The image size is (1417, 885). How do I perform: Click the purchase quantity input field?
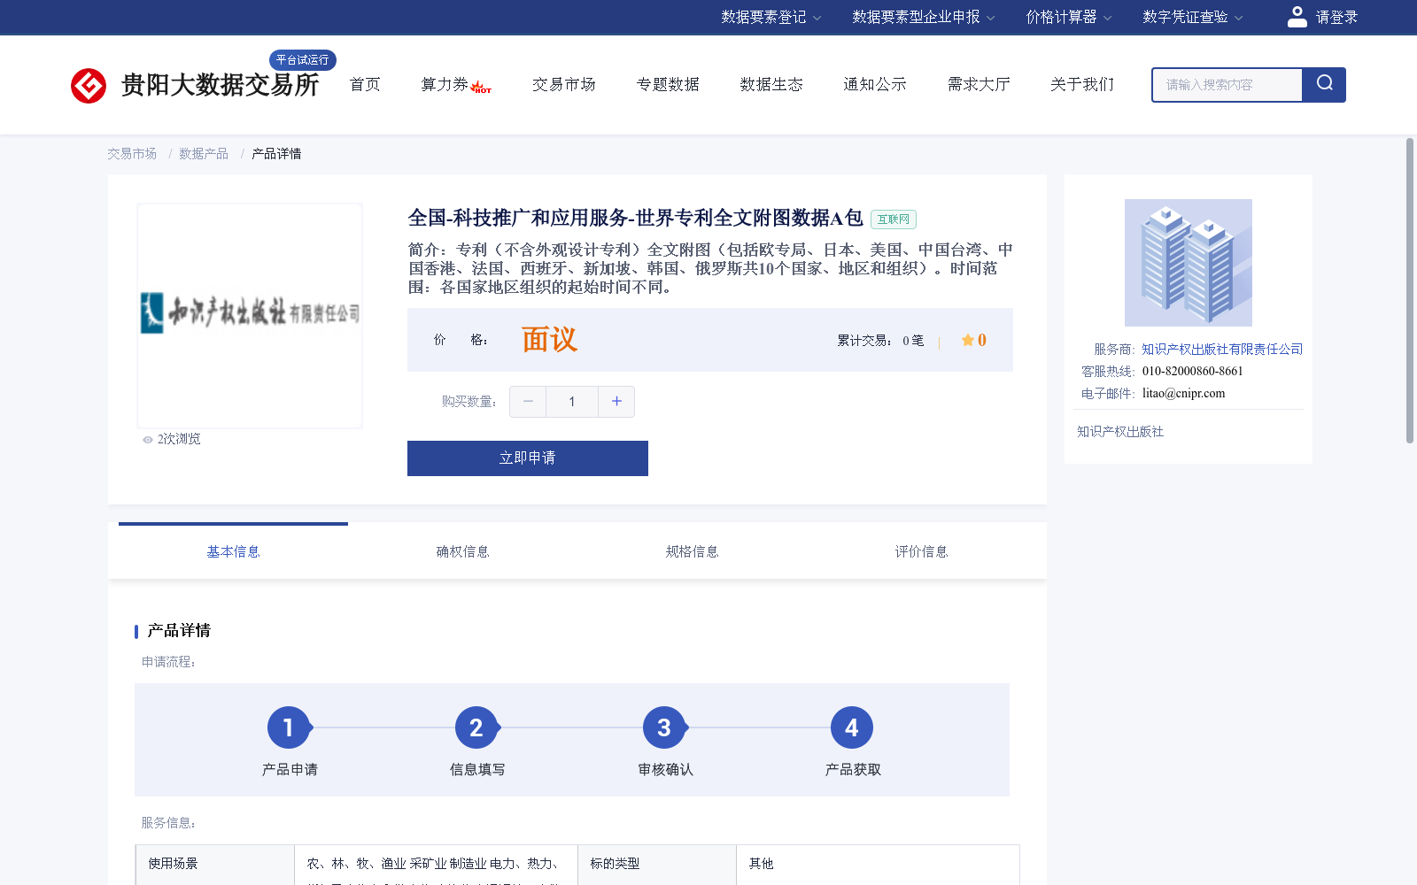click(572, 402)
